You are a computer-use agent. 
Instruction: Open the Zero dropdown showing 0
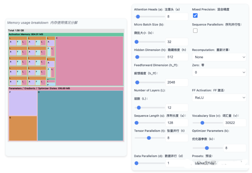pos(219,72)
